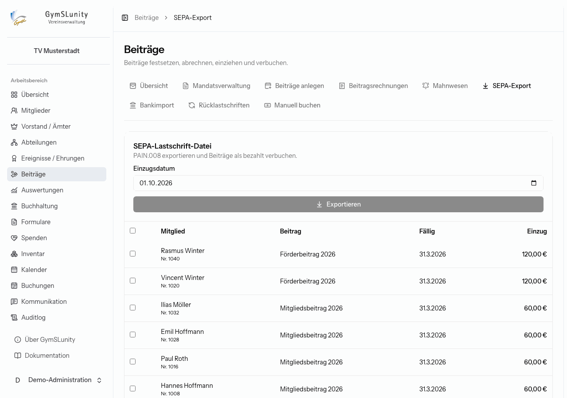567x398 pixels.
Task: Click the Auditlog scroll icon
Action: pyautogui.click(x=14, y=318)
